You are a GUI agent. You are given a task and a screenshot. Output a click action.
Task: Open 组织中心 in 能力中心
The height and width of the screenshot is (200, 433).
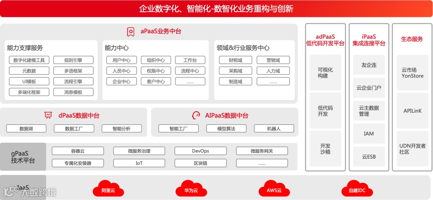[156, 60]
